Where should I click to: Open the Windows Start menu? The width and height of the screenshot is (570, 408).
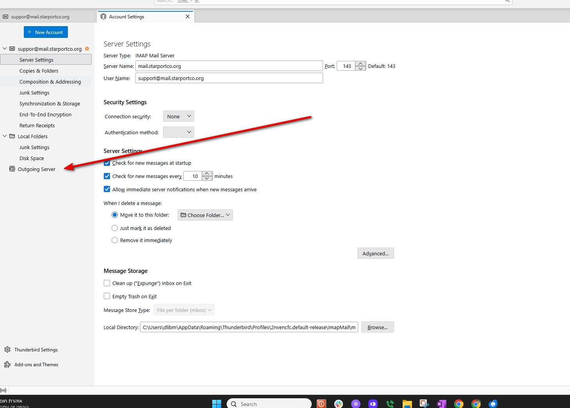tap(217, 404)
